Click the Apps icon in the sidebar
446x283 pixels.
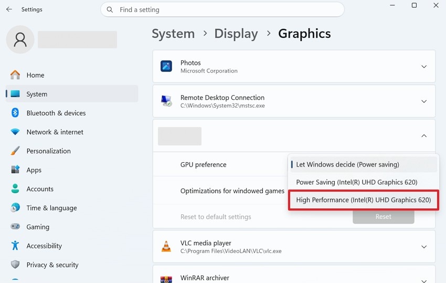tap(15, 170)
